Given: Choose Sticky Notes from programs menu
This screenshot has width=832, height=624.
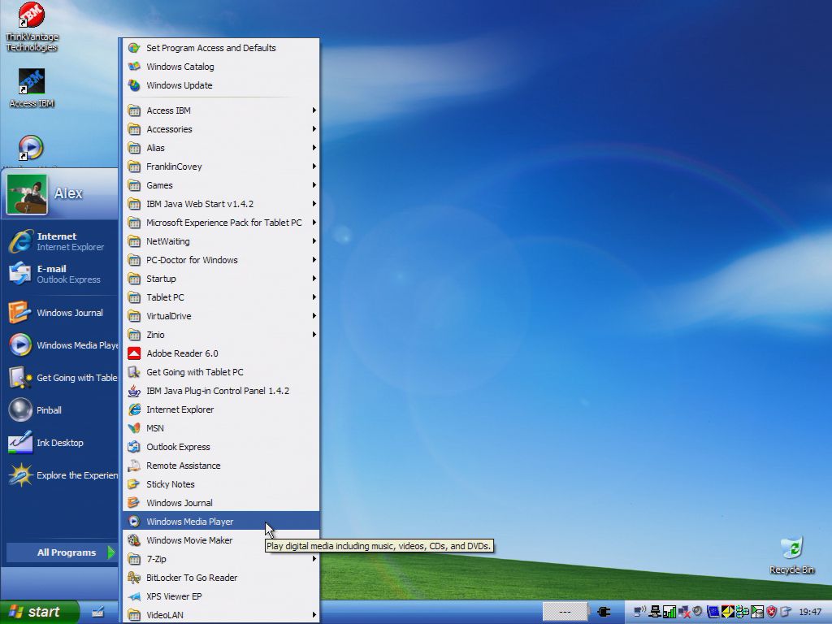Looking at the screenshot, I should 171,484.
